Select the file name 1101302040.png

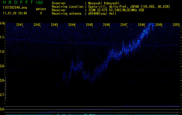15,7
